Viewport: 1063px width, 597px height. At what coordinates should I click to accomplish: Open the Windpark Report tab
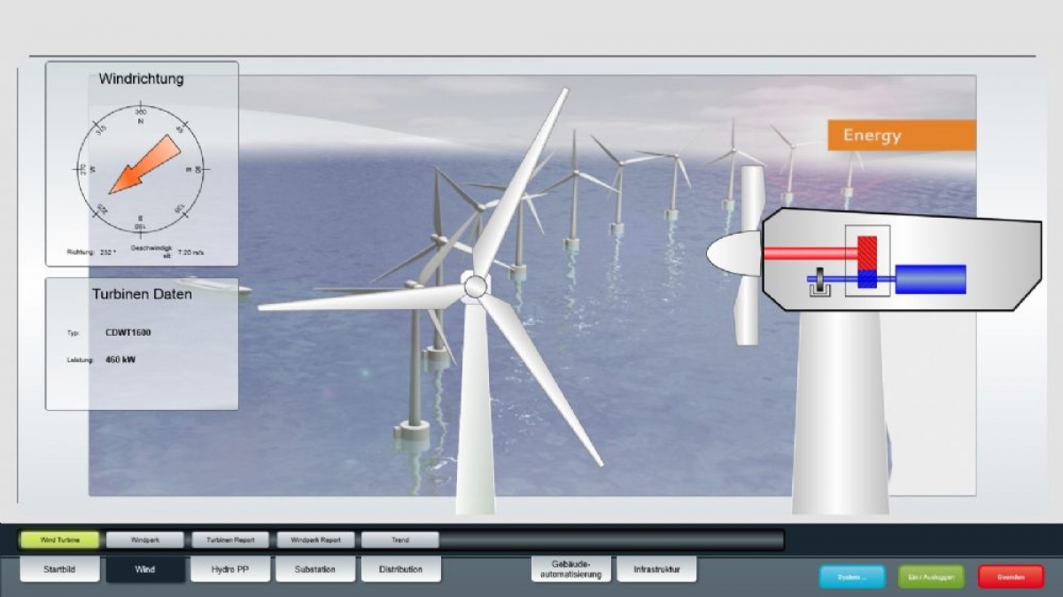pyautogui.click(x=315, y=539)
